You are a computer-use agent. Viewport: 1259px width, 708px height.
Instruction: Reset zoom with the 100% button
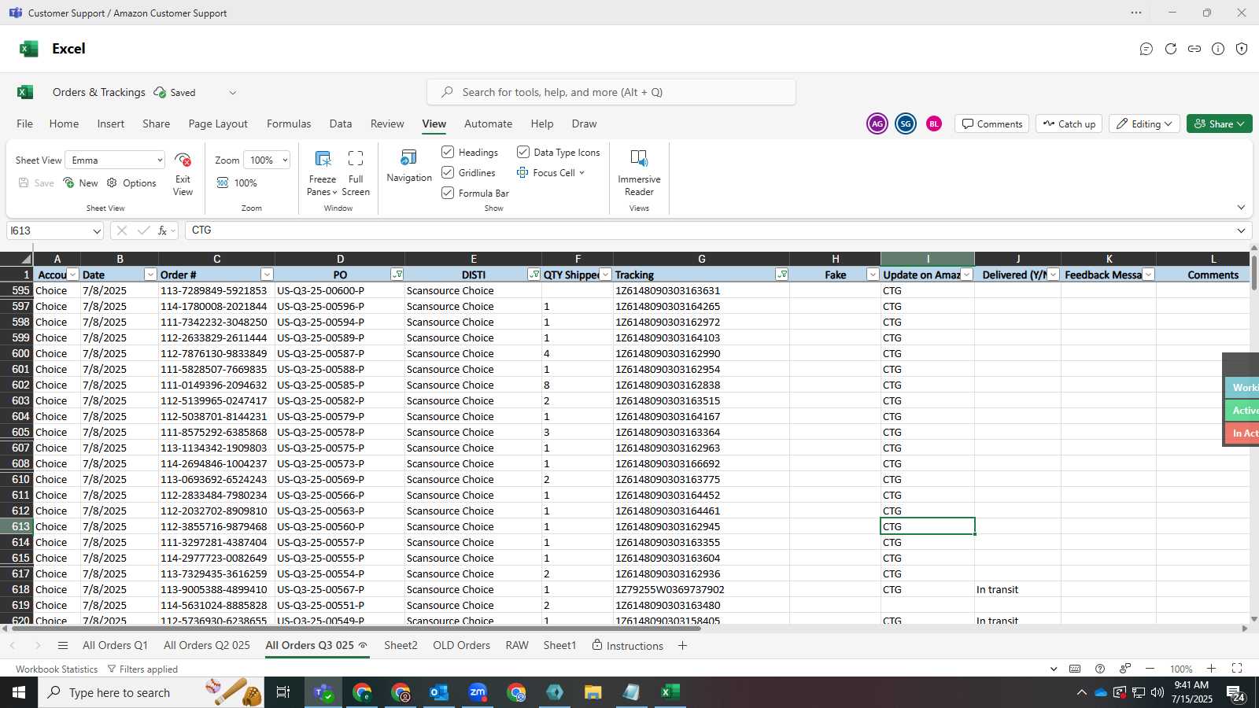pos(237,183)
